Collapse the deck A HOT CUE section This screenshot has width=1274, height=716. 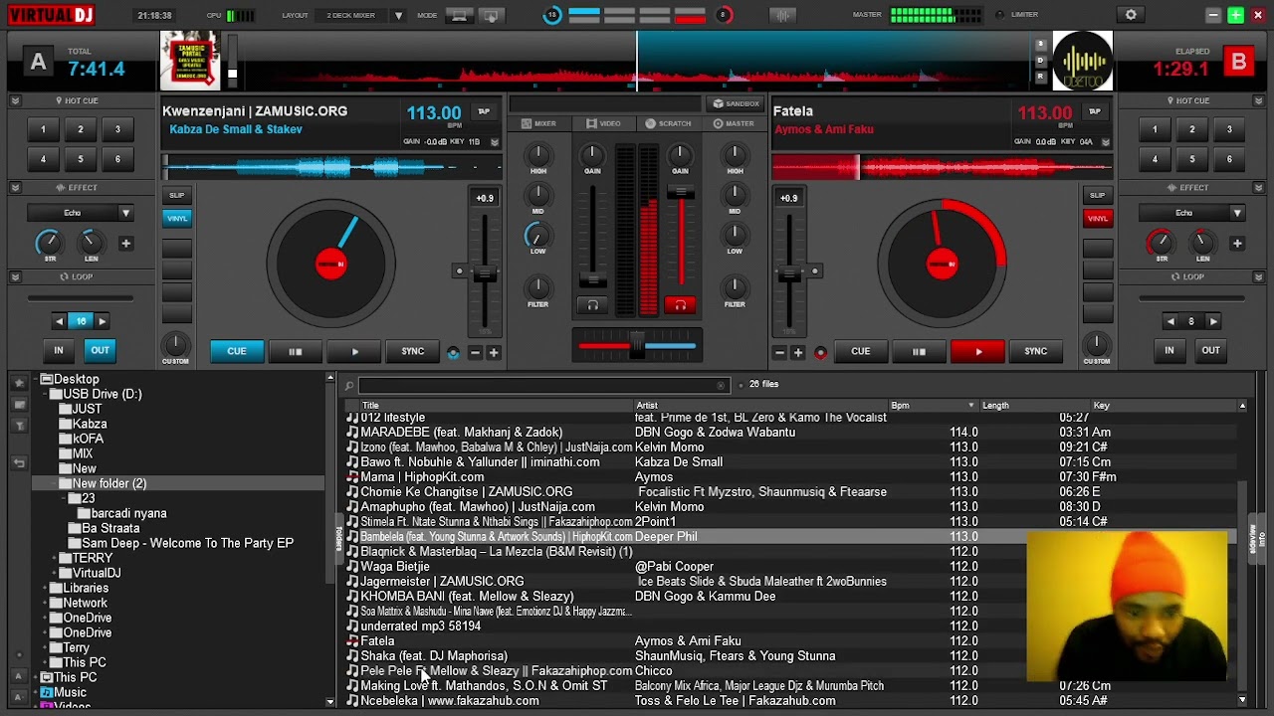click(15, 100)
